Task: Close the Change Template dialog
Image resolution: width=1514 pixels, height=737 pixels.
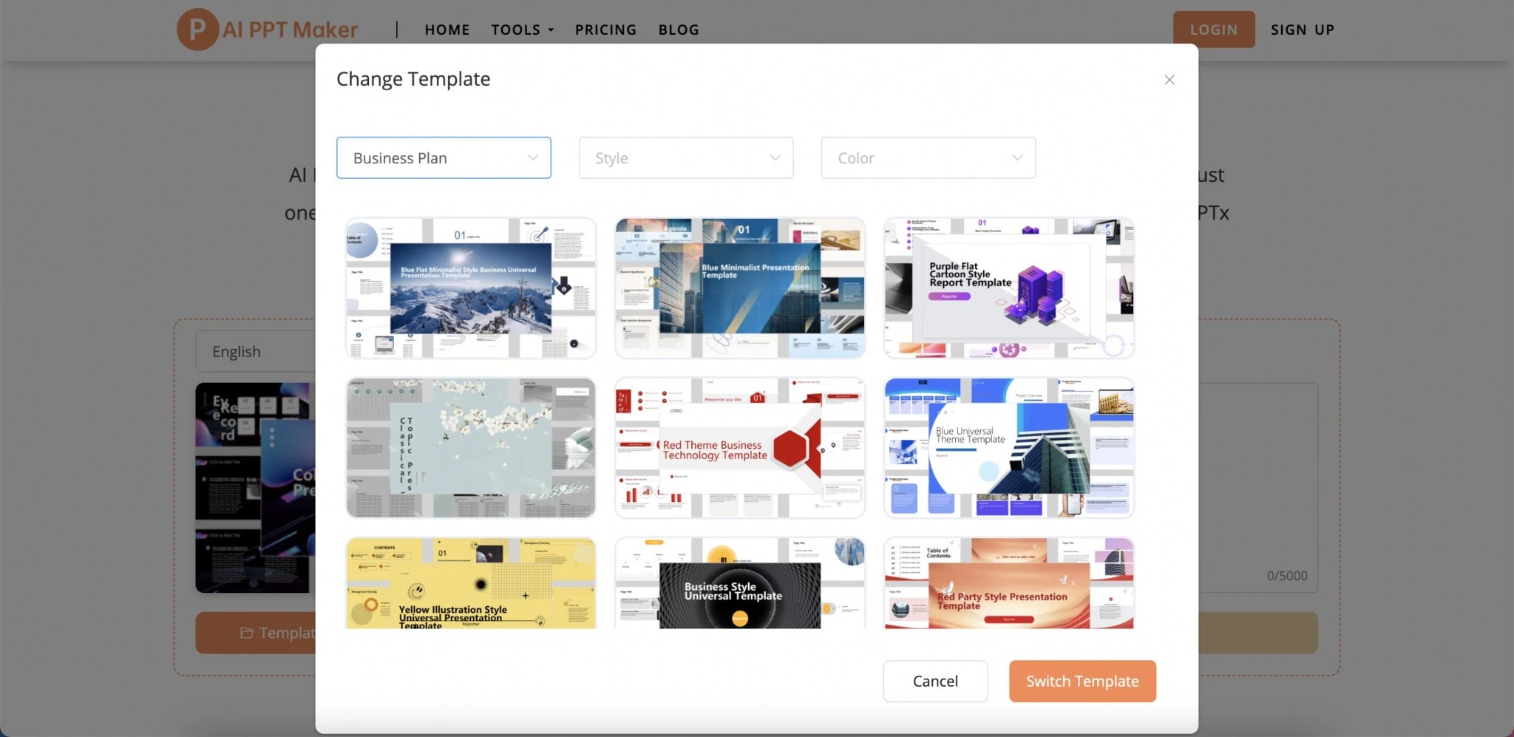Action: [1169, 79]
